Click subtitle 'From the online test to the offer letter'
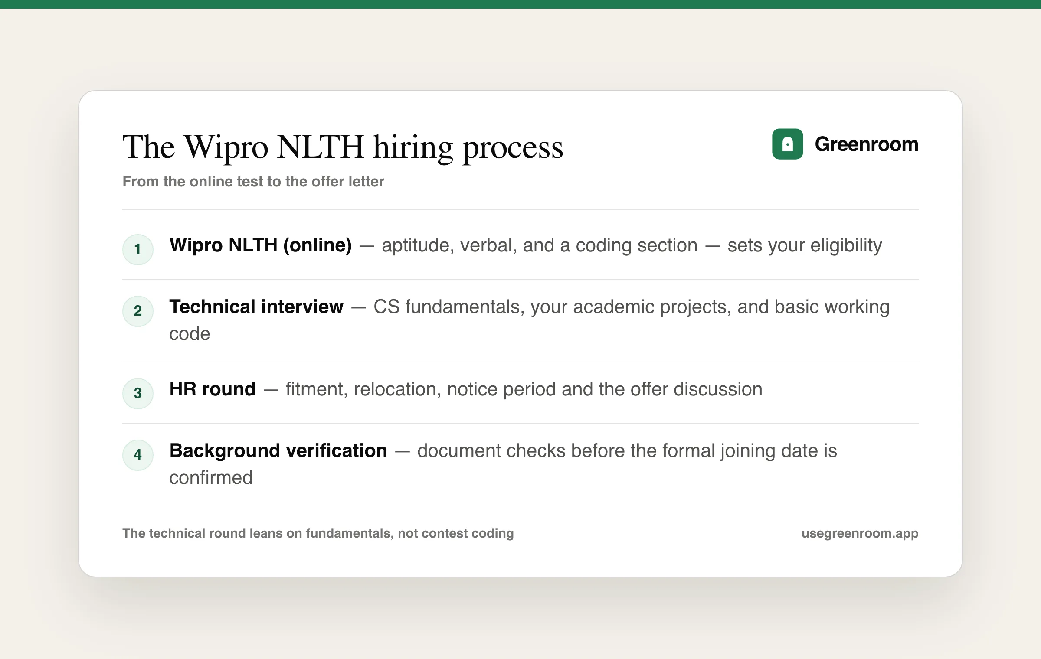This screenshot has width=1041, height=659. click(253, 181)
